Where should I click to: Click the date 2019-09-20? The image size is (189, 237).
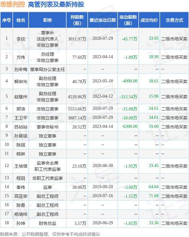click(103, 187)
